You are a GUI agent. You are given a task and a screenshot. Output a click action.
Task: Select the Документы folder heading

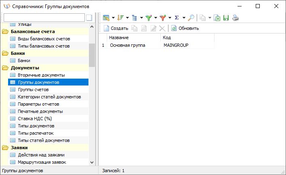pyautogui.click(x=25, y=68)
